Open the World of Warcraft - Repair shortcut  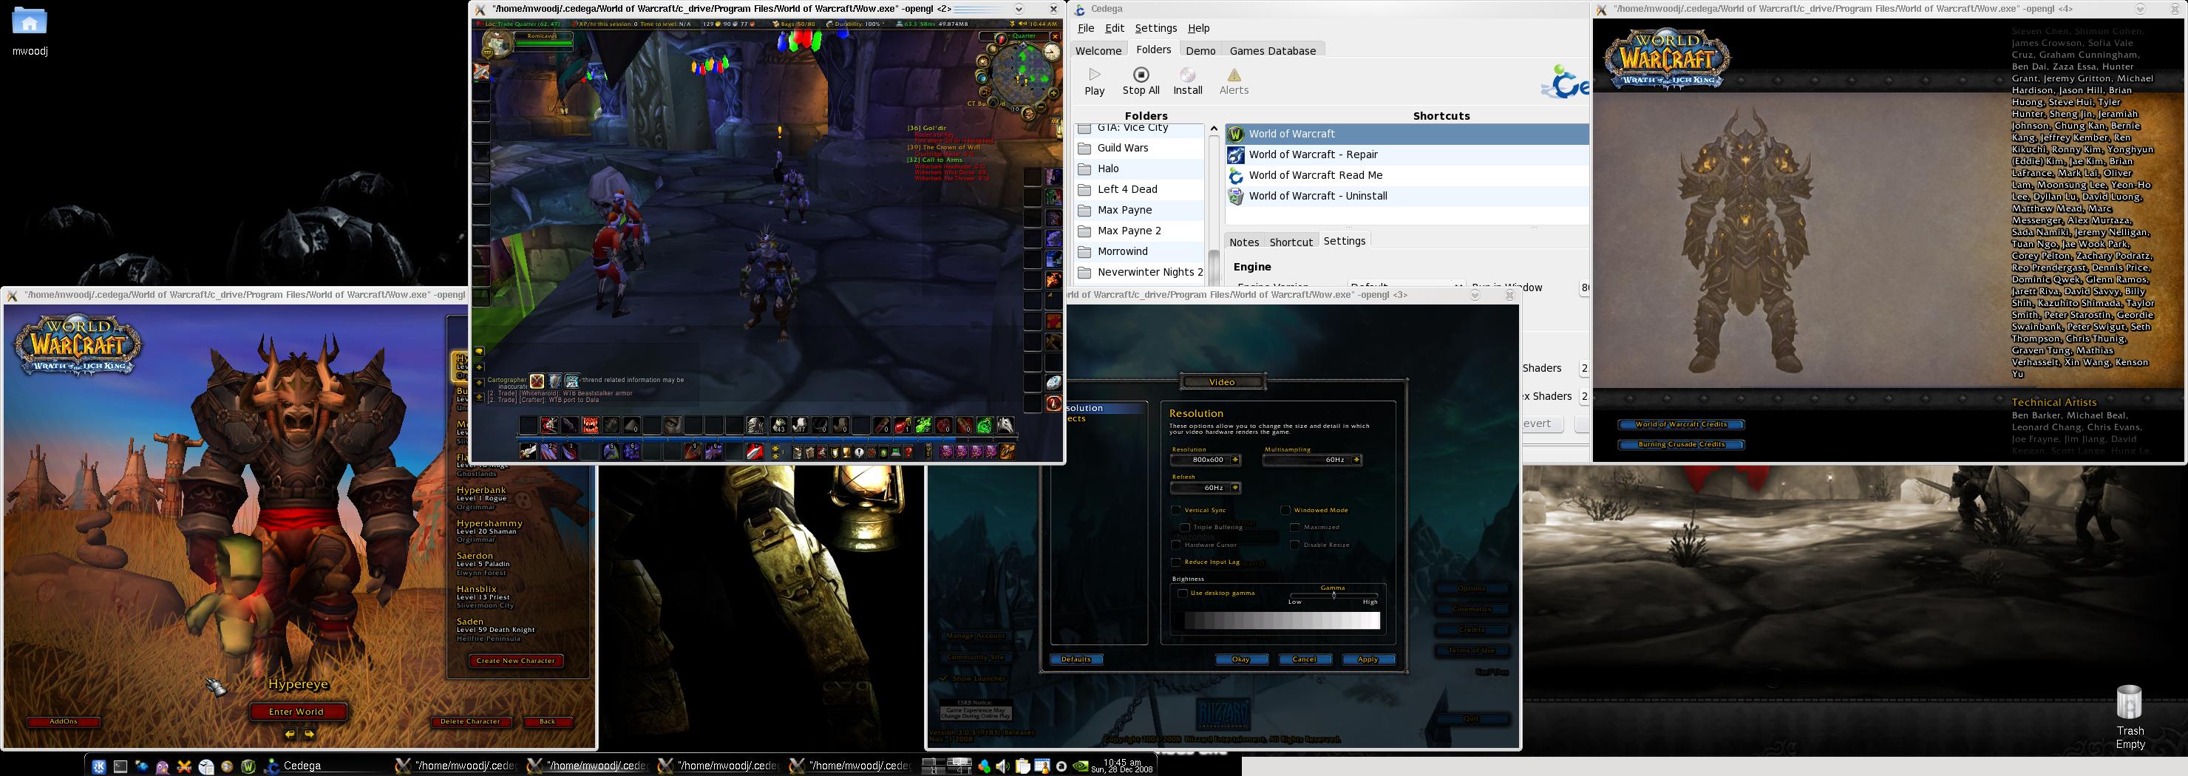tap(1313, 154)
